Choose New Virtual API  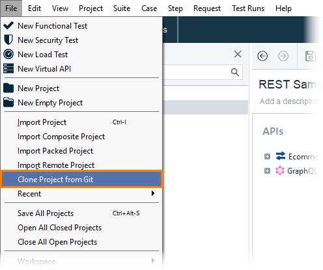pos(81,69)
